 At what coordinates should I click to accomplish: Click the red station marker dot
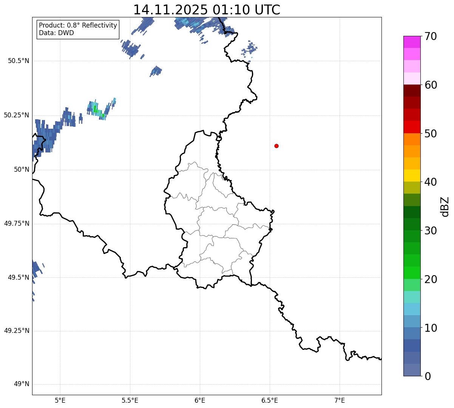(x=276, y=146)
